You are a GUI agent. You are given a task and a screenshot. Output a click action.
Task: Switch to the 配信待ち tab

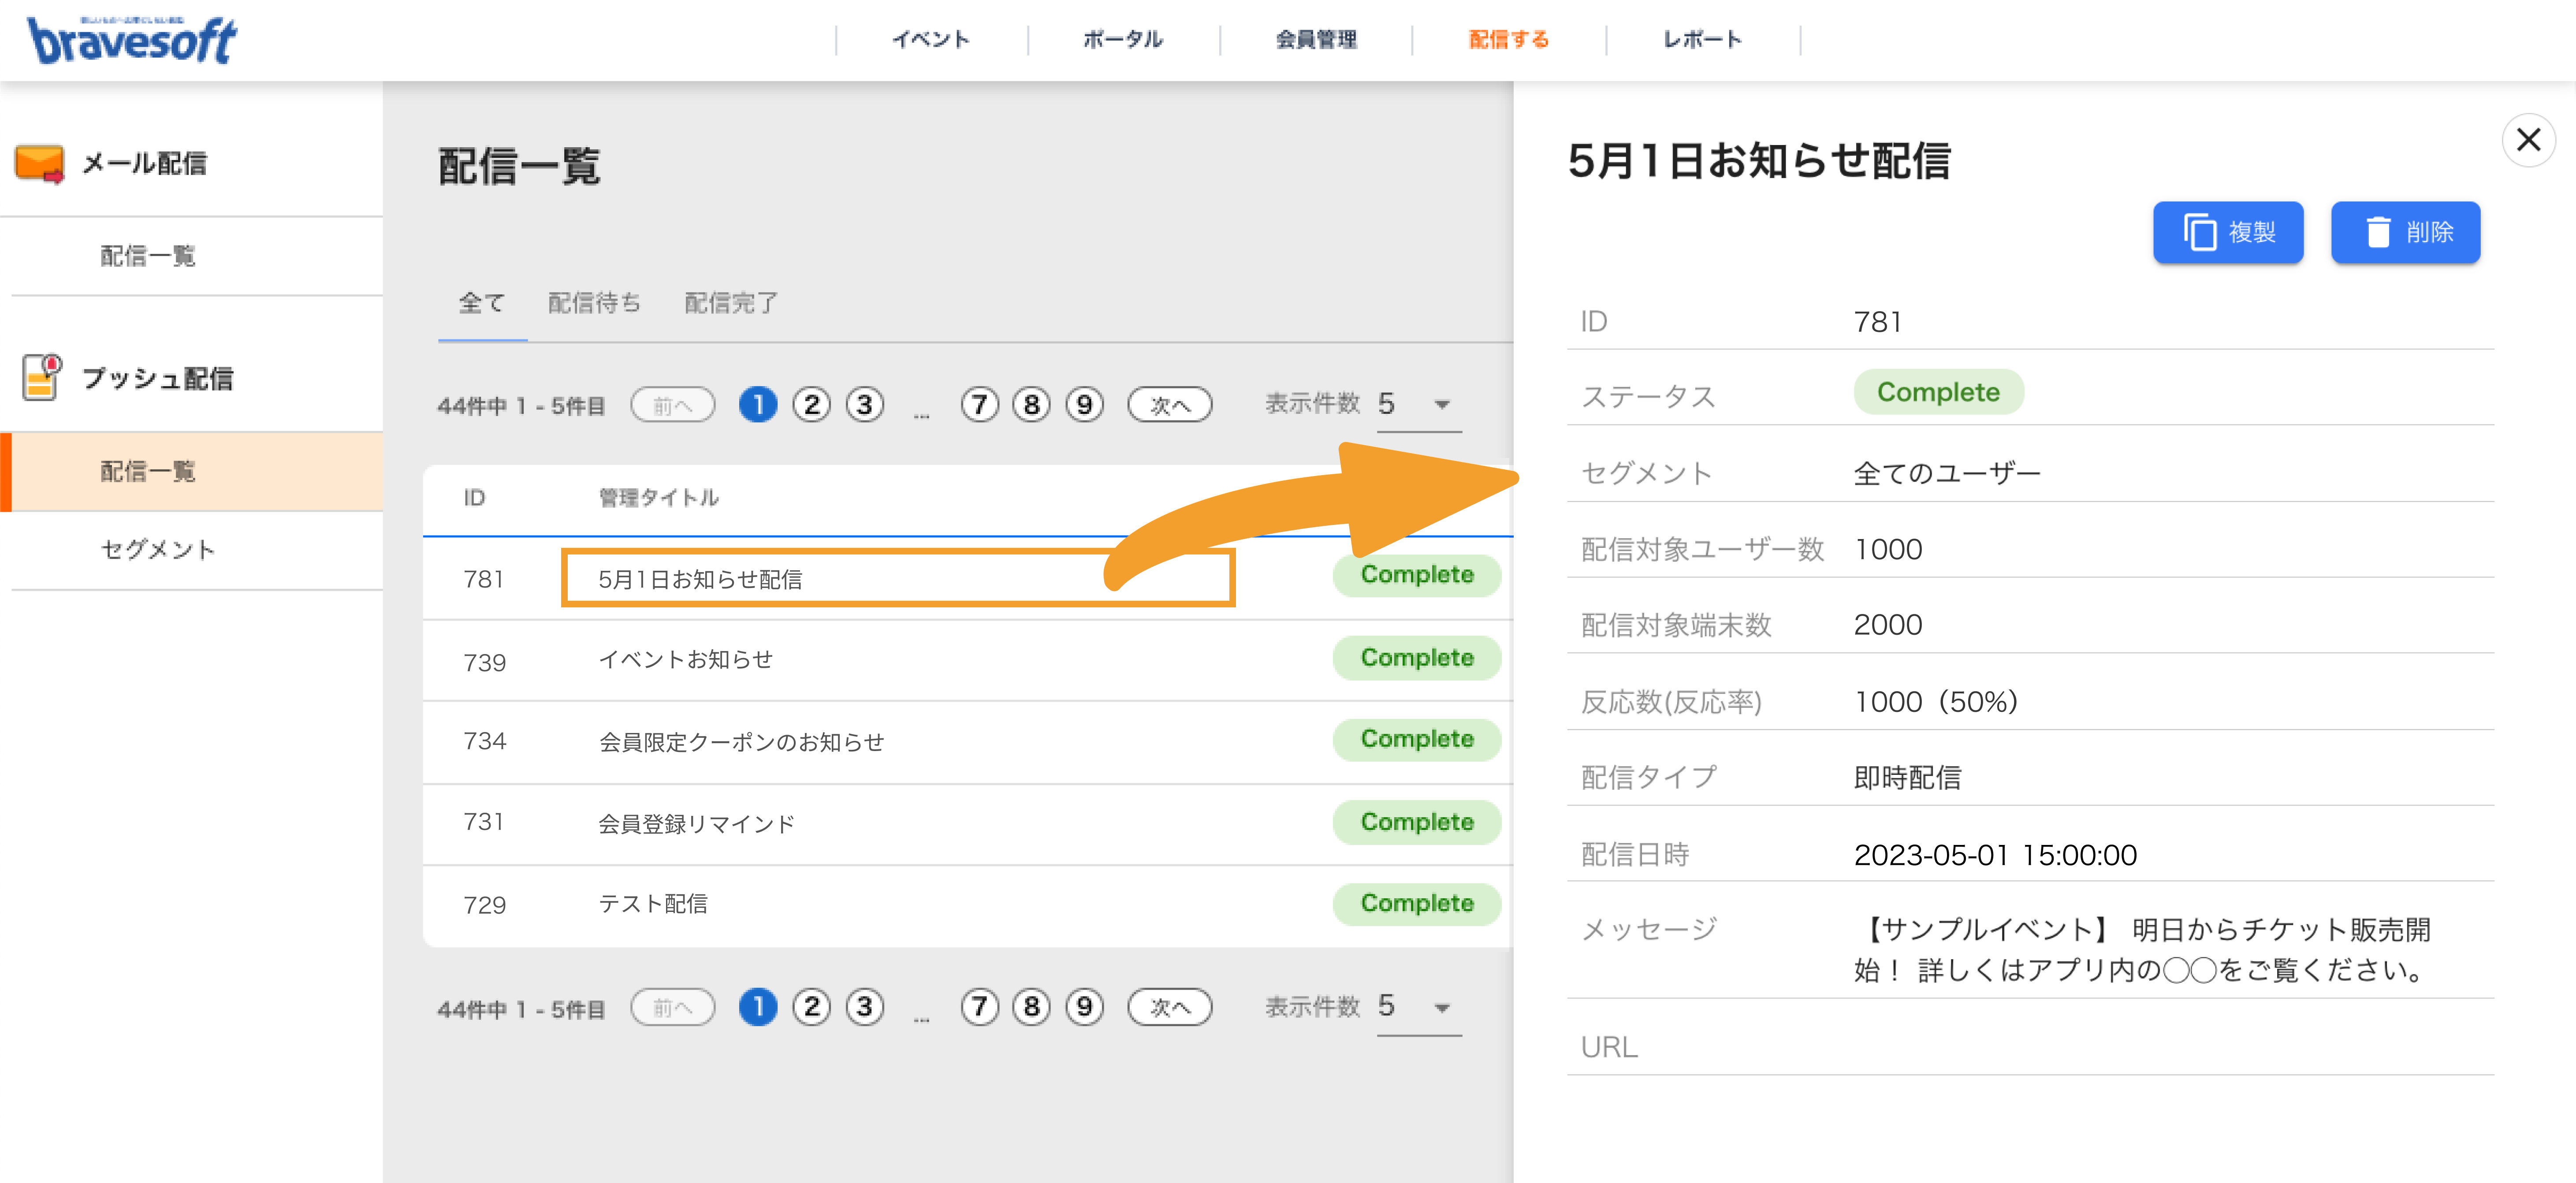click(594, 303)
